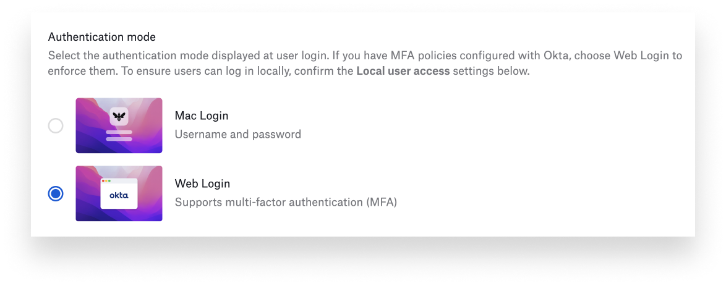Click the bold "Local user access" text
Image resolution: width=726 pixels, height=286 pixels.
pyautogui.click(x=403, y=71)
